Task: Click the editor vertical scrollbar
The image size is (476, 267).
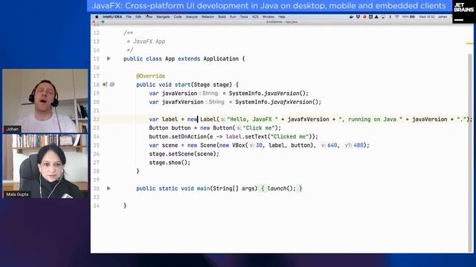Action: (470, 152)
